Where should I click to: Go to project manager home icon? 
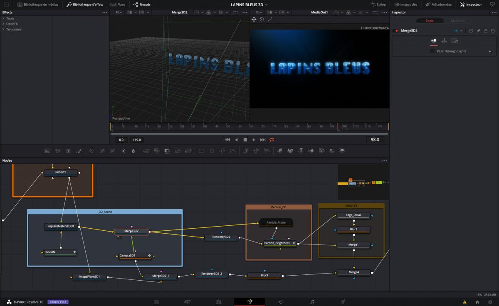click(x=477, y=302)
